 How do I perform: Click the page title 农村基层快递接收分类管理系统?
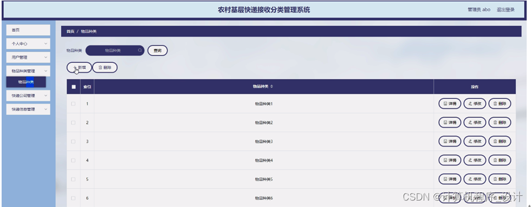coord(264,10)
